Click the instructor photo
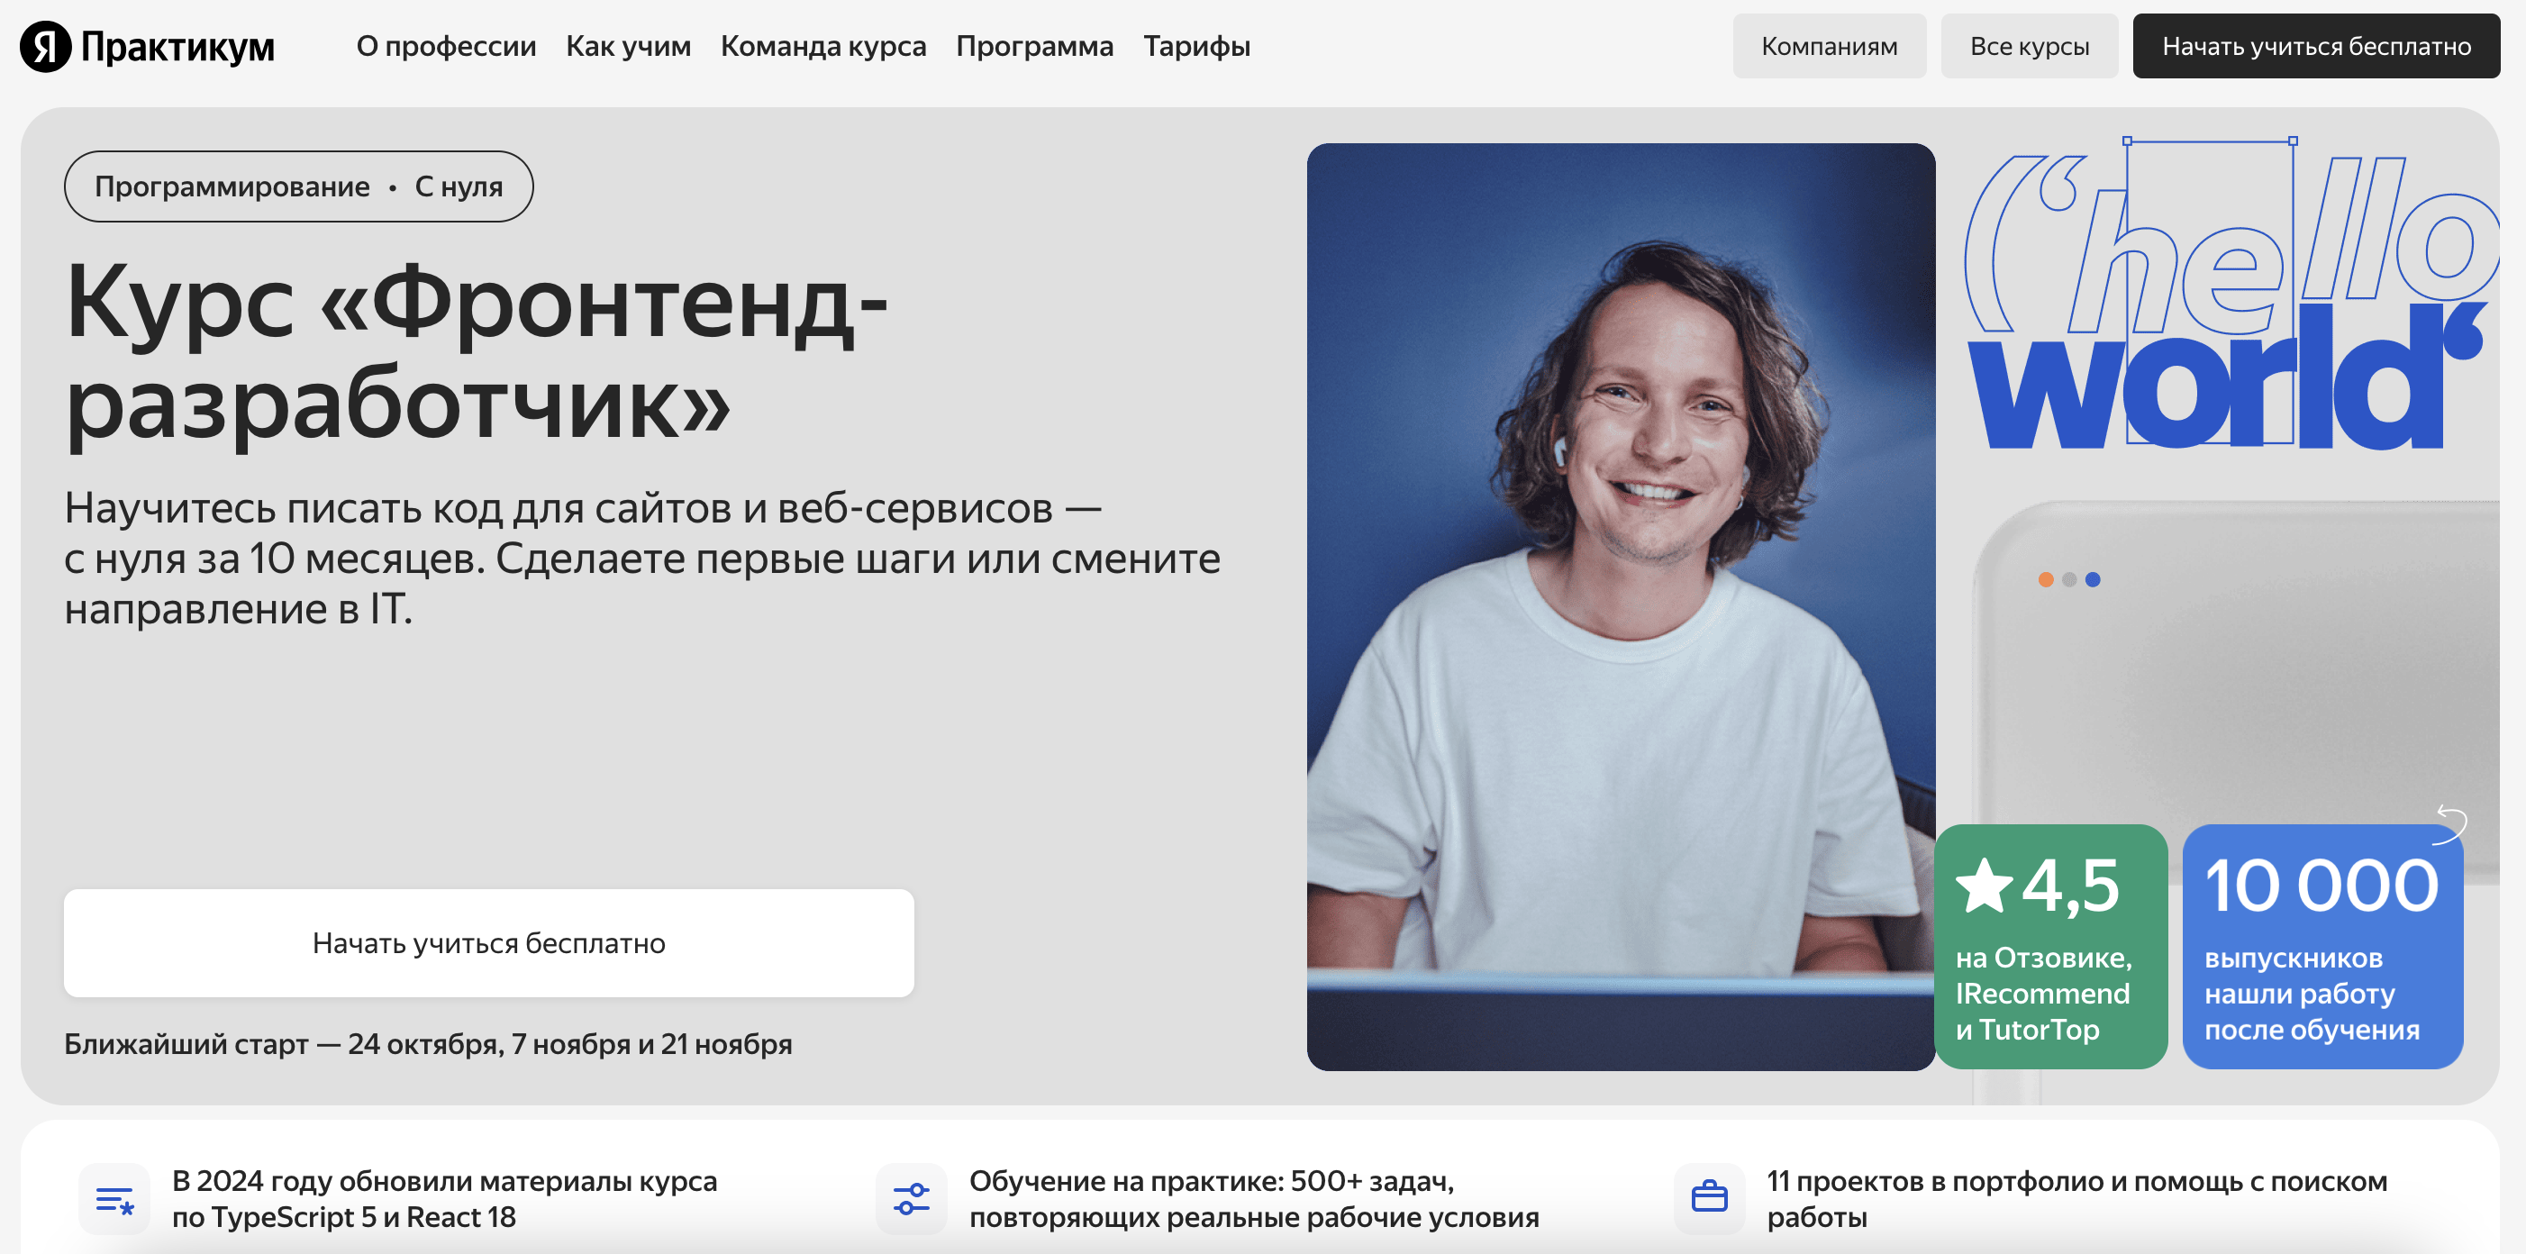Viewport: 2526px width, 1254px height. coord(1621,607)
